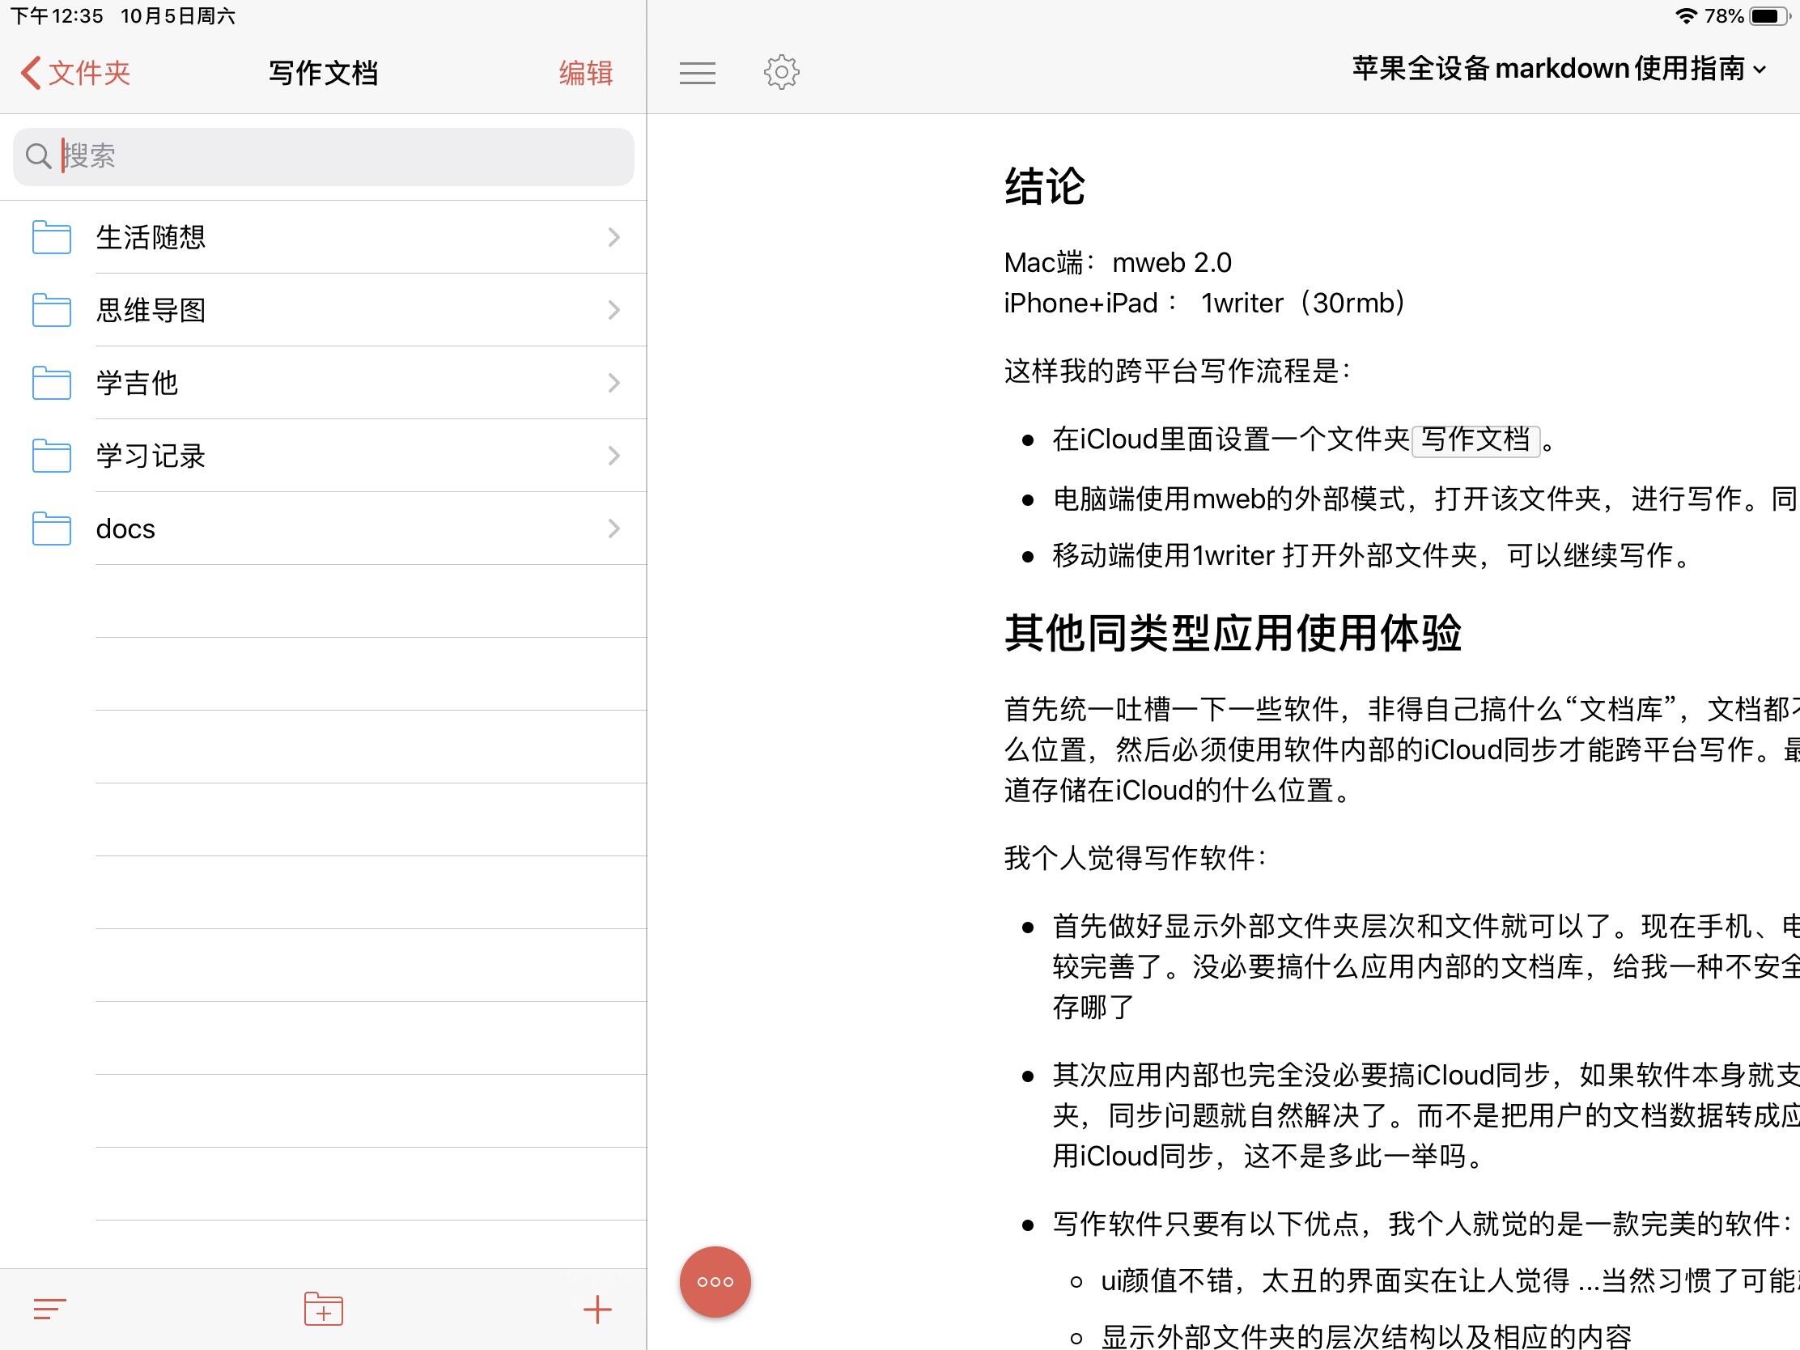Tap the red more-actions floating button

715,1282
